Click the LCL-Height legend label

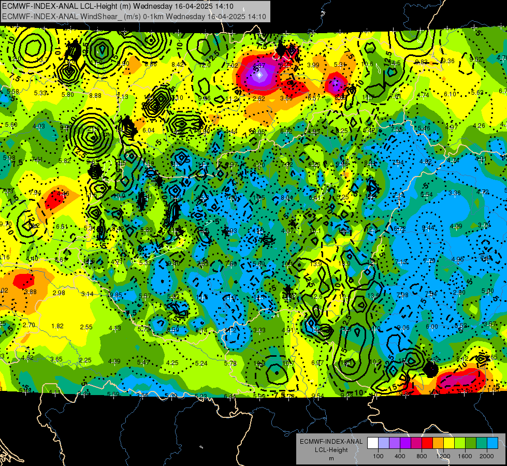331,450
